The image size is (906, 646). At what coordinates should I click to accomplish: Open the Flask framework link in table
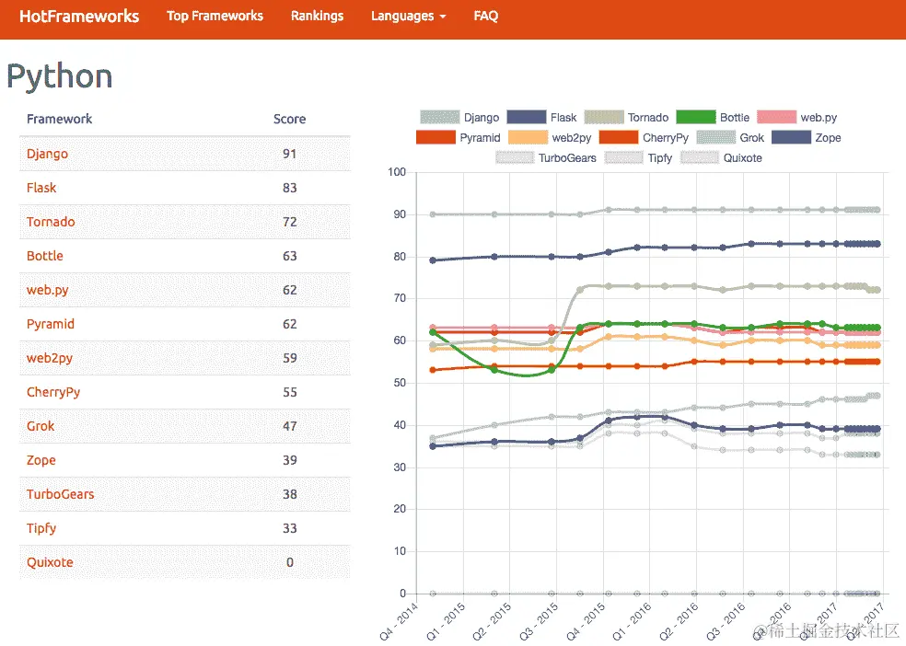click(x=41, y=189)
